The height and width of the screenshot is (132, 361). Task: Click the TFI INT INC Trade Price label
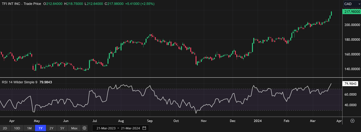coord(22,4)
